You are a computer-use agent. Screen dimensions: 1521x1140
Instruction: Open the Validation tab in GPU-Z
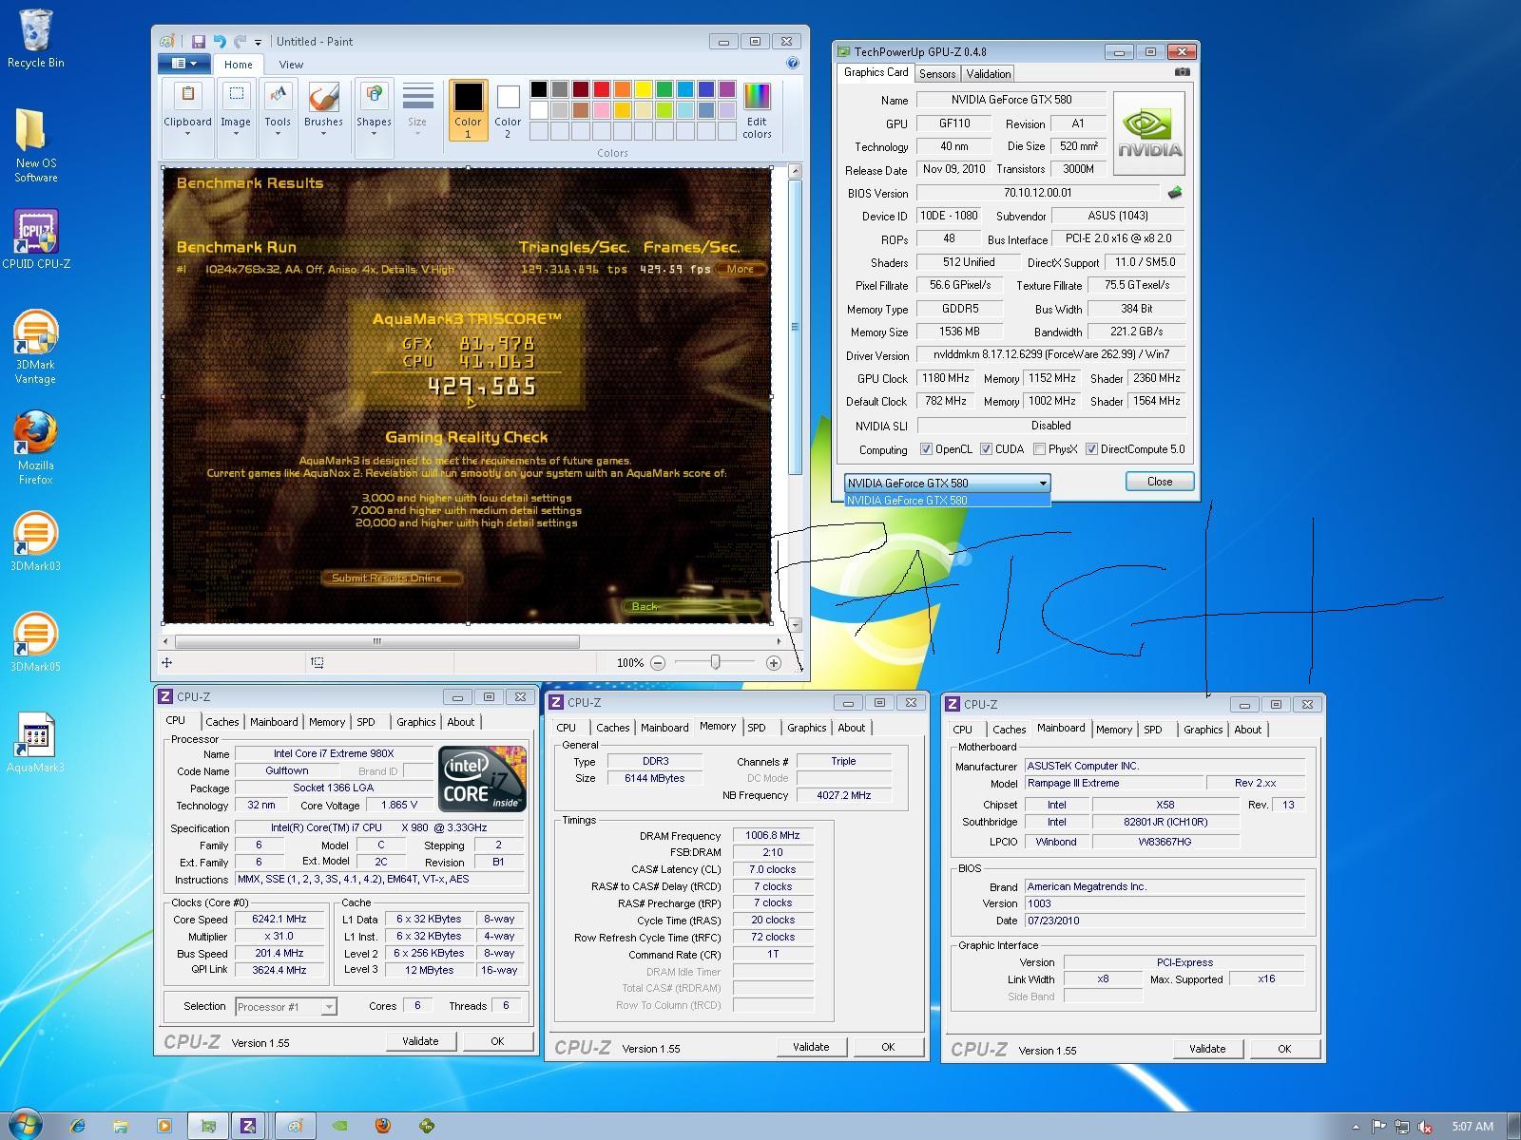[988, 73]
